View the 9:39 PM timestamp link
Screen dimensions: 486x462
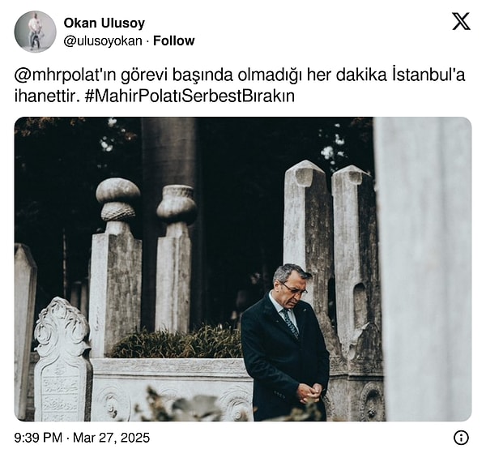[38, 438]
